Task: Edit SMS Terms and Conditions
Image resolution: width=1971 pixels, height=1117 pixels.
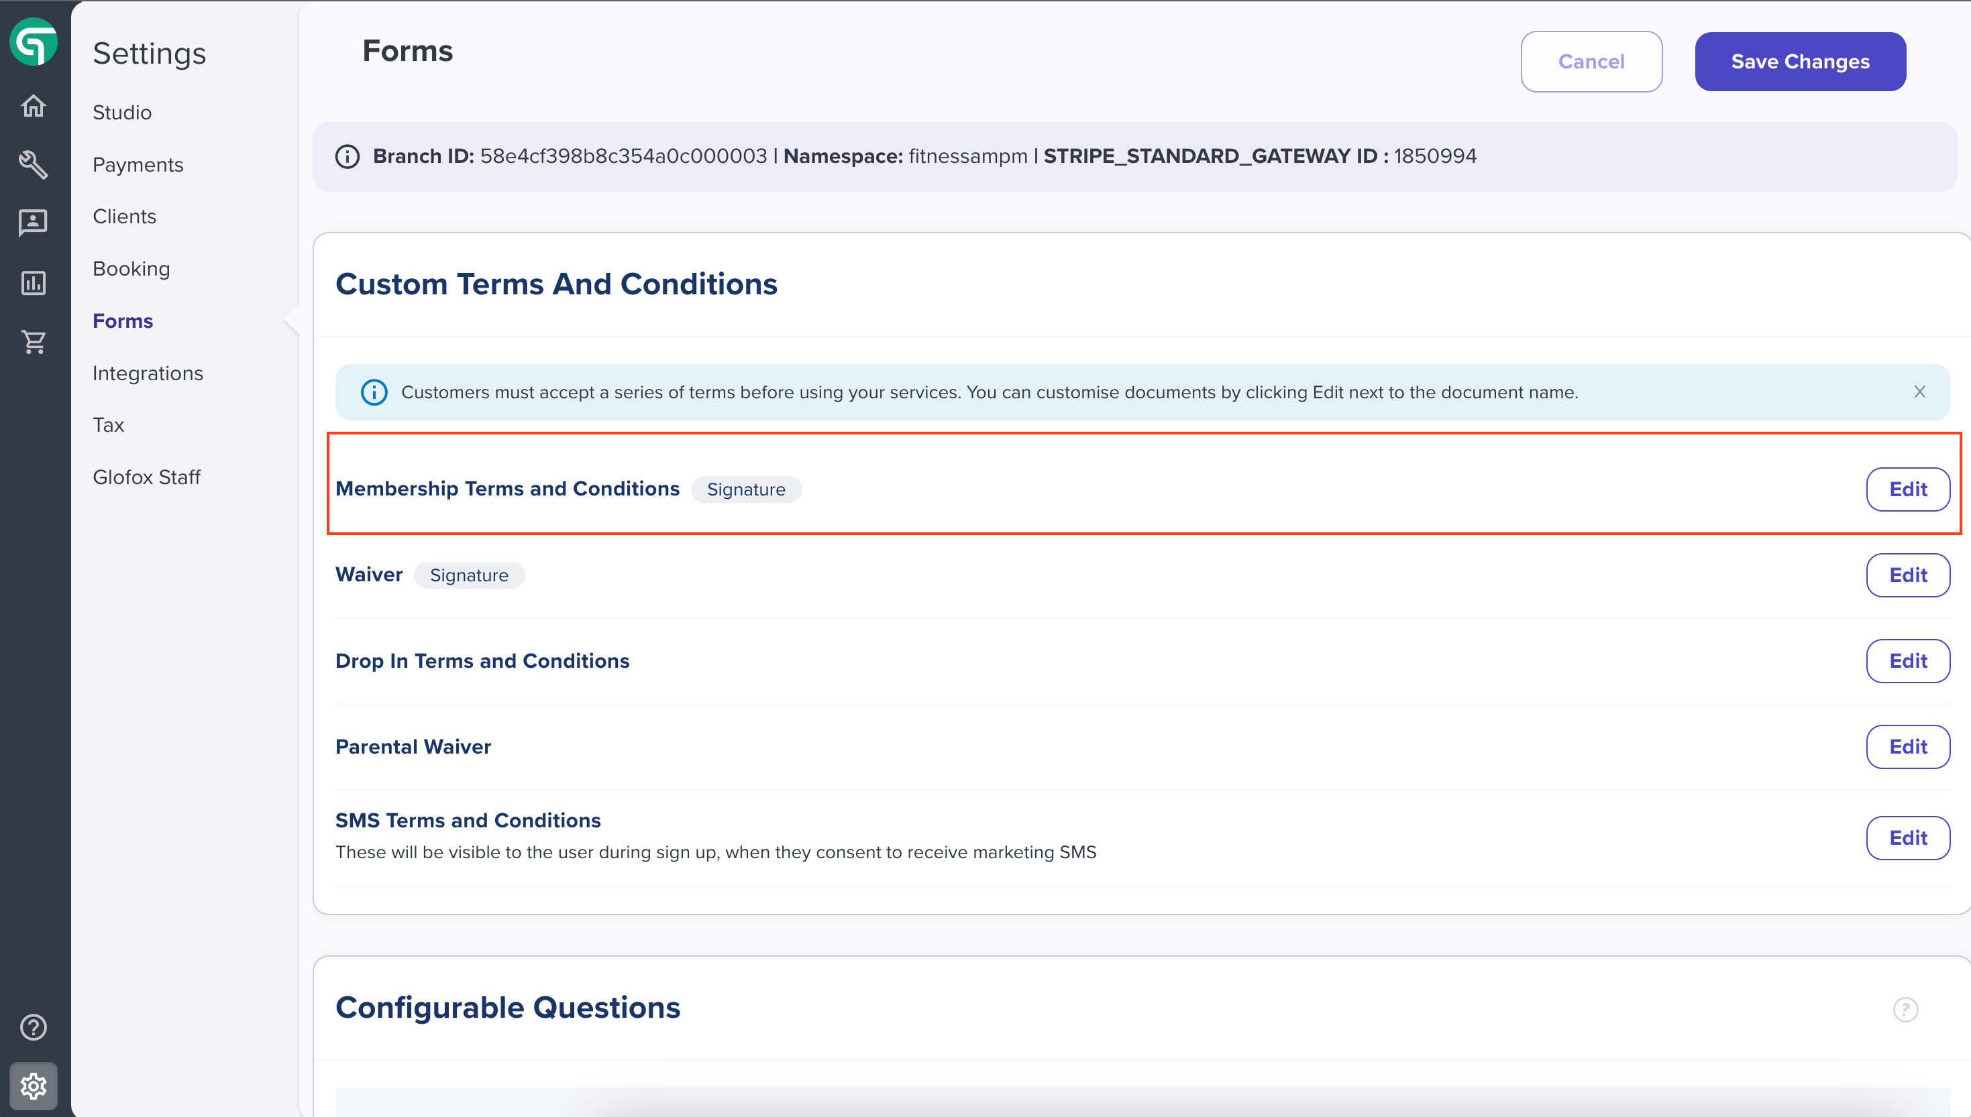Action: tap(1907, 838)
